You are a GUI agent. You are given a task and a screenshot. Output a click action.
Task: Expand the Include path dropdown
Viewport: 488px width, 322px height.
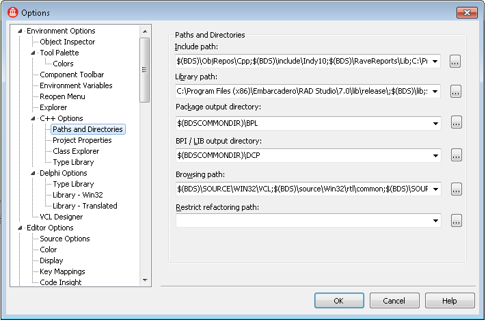pyautogui.click(x=435, y=62)
